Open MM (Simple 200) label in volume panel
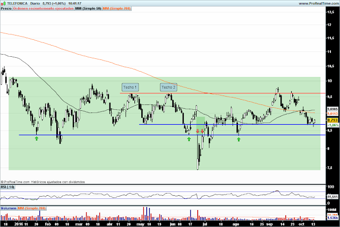Image resolution: width=340 pixels, height=227 pixels. pos(32,208)
